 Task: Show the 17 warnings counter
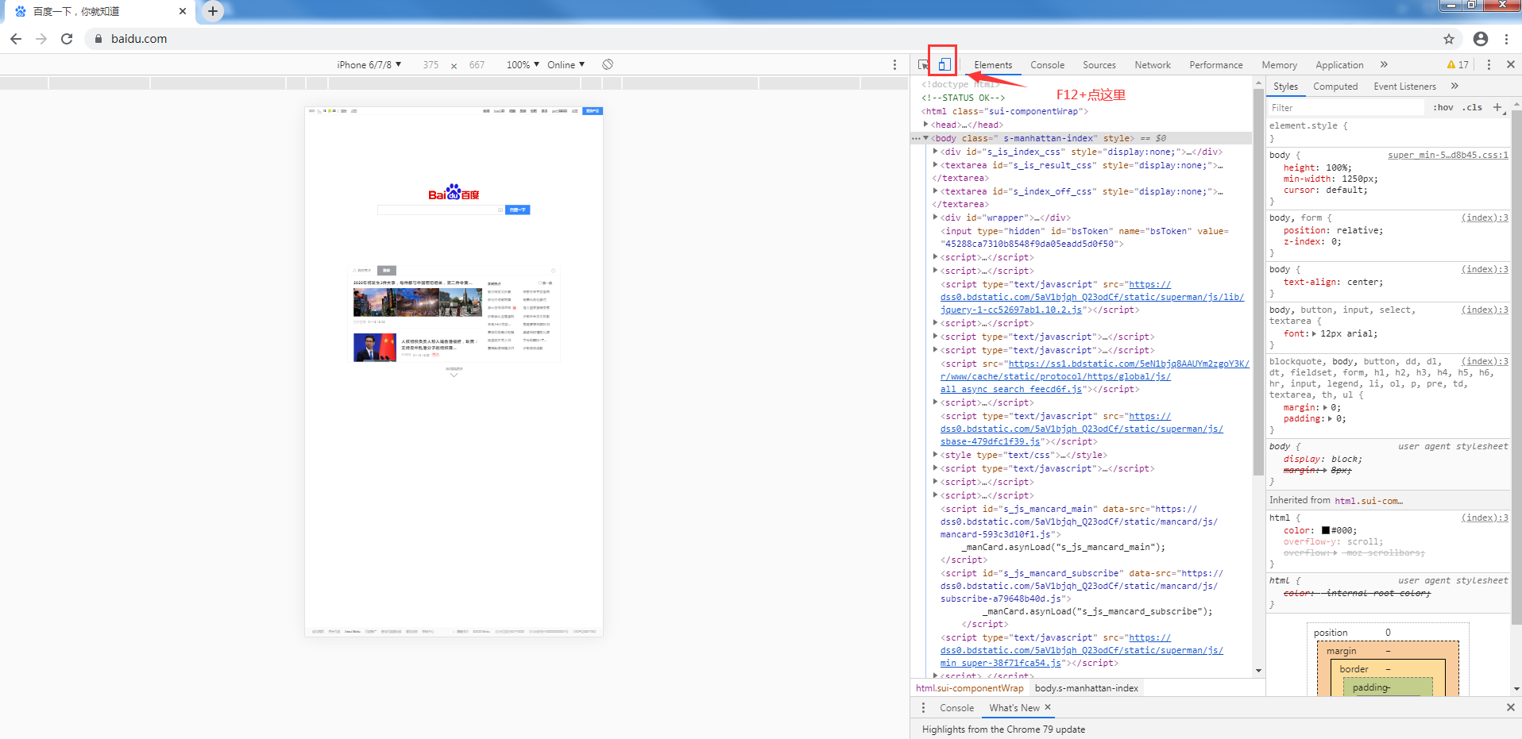(1458, 64)
